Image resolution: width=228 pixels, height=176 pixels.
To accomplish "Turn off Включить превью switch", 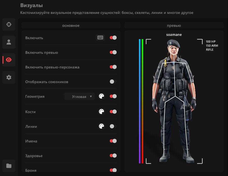I will pyautogui.click(x=113, y=52).
